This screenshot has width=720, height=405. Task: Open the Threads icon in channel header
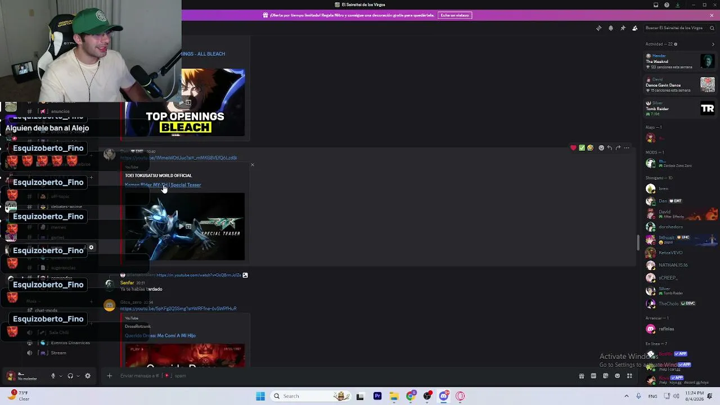(598, 28)
